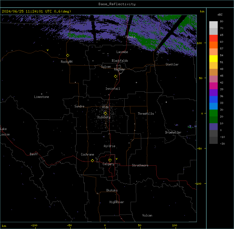This screenshot has height=229, width=234.
Task: Pick the light gray 70-80 dBZ legend swatch
Action: click(213, 25)
